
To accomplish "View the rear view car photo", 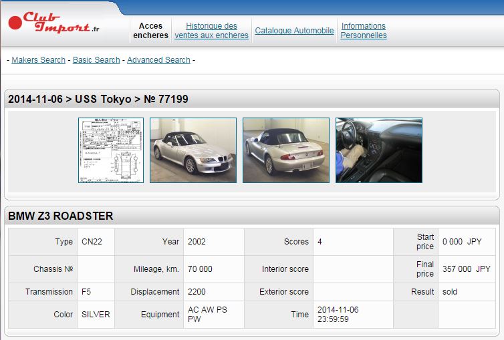I will coord(285,150).
